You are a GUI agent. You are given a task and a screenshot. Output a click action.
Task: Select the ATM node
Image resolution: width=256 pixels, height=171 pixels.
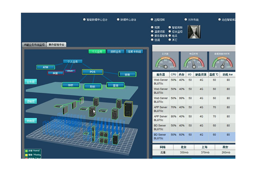pyautogui.click(x=45, y=67)
